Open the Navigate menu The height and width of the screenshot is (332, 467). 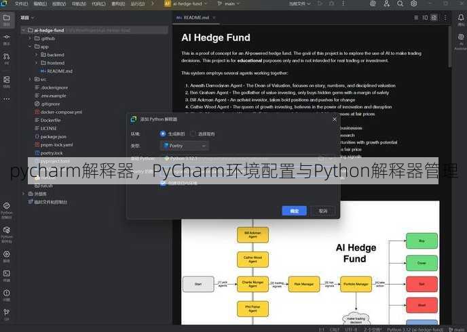[79, 4]
